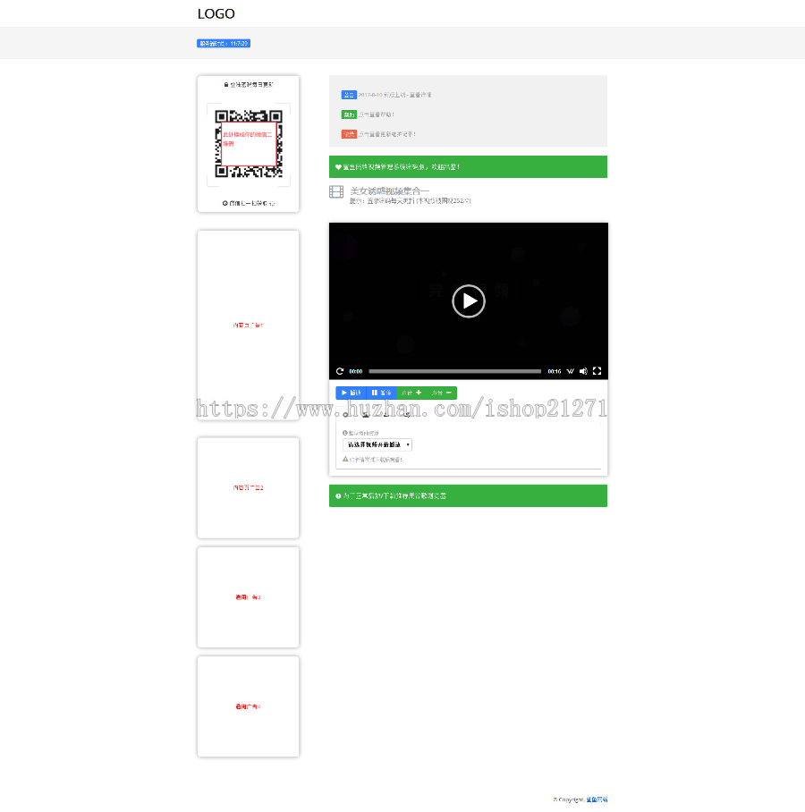Open the help link beside green badge
This screenshot has height=812, width=805.
click(376, 114)
